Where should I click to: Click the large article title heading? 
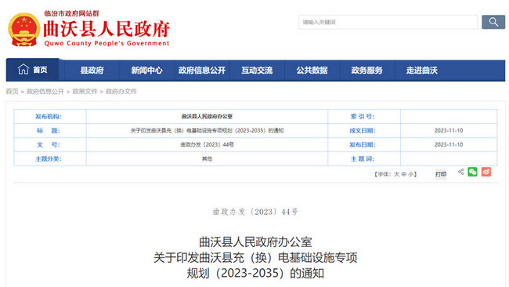[x=255, y=258]
